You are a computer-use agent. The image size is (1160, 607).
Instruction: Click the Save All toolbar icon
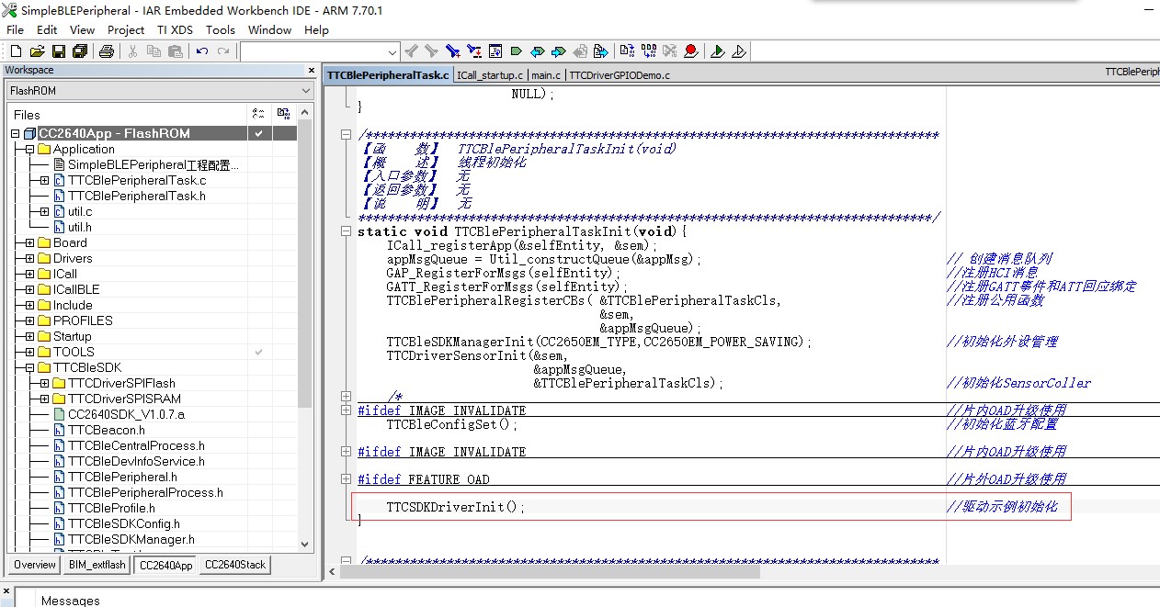79,51
